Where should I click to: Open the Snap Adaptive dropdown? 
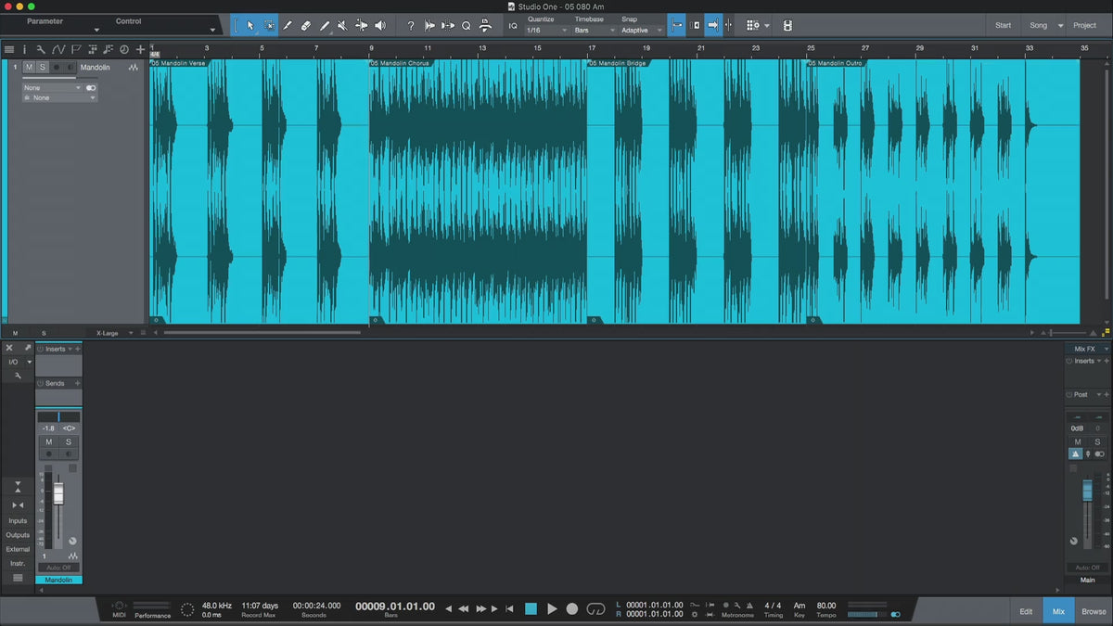[x=641, y=31]
